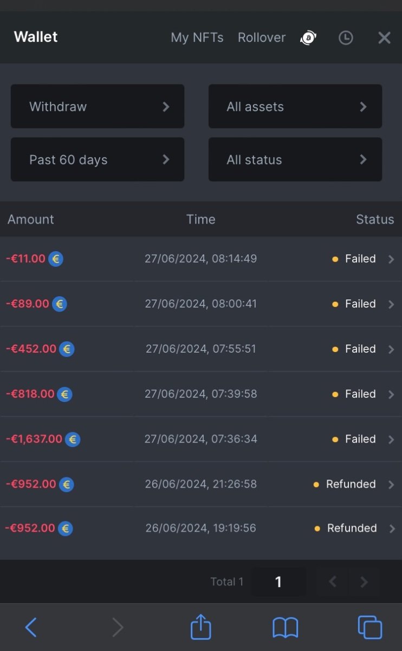The width and height of the screenshot is (402, 651).
Task: Open the Safari bookmarks icon
Action: [285, 628]
